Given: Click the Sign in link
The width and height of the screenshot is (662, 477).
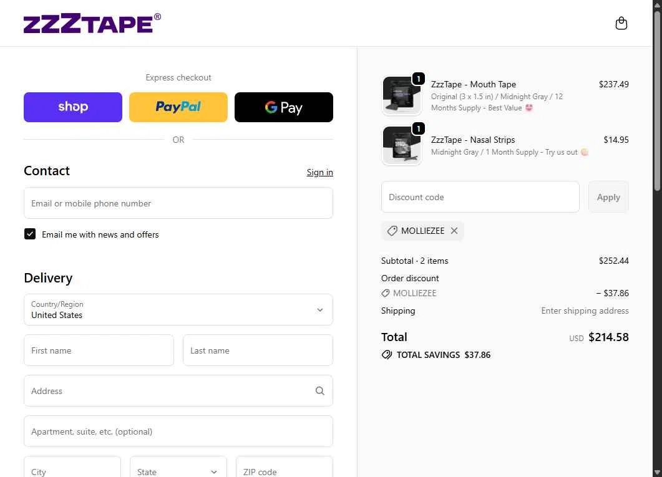Looking at the screenshot, I should click(319, 172).
